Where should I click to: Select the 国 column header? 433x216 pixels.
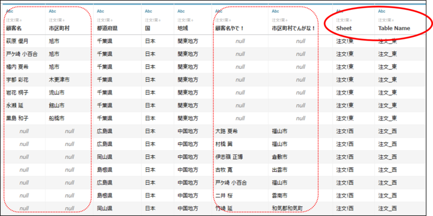point(147,28)
